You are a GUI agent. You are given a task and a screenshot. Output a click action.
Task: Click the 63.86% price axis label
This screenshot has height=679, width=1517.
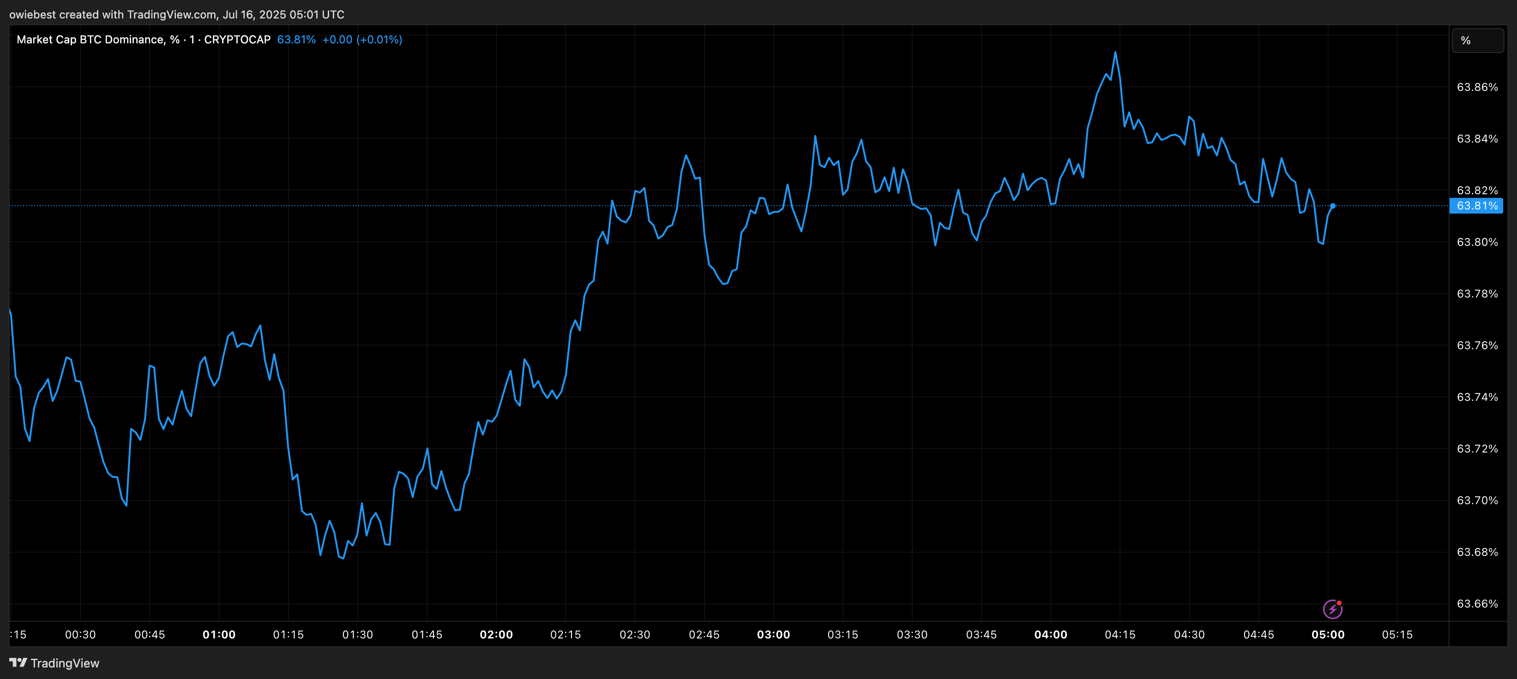click(x=1477, y=87)
